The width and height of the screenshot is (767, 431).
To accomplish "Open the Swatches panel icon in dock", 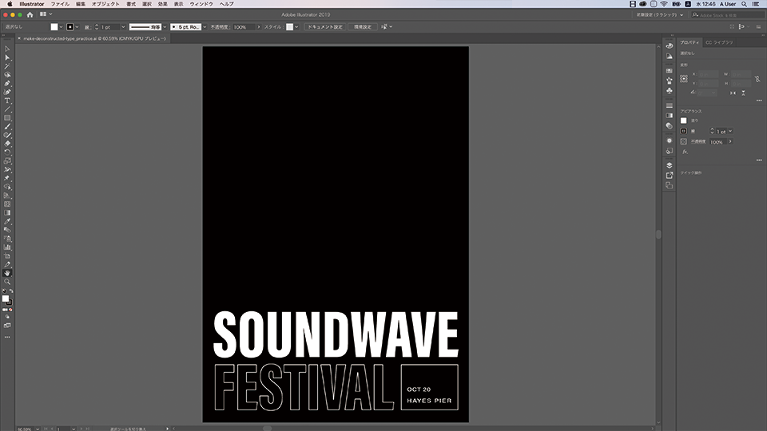I will click(x=670, y=70).
